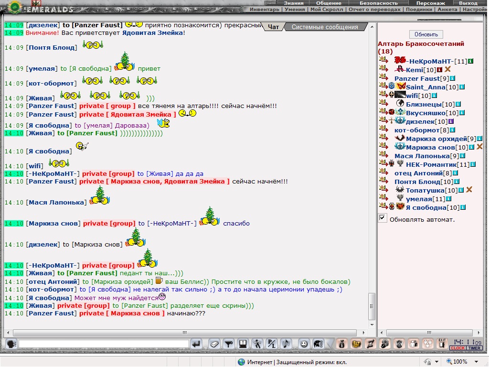This screenshot has width=489, height=367.
Task: Click the X mark beside Kemi
Action: pyautogui.click(x=448, y=69)
